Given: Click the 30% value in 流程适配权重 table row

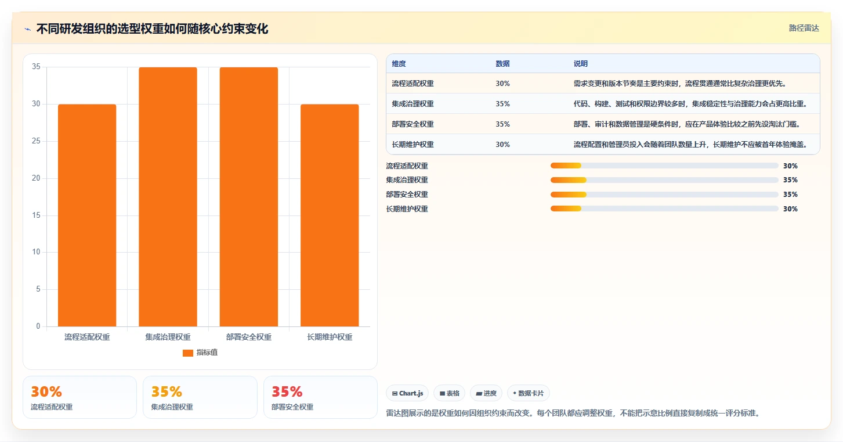Looking at the screenshot, I should (x=502, y=84).
